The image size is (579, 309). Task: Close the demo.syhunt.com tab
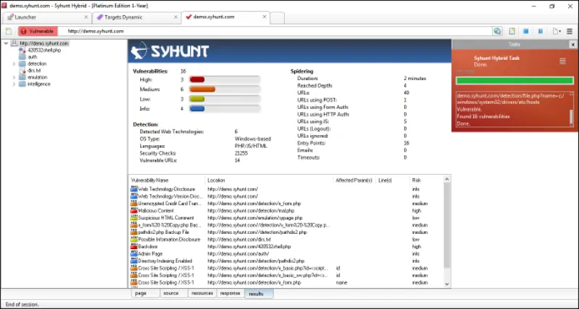pos(265,17)
